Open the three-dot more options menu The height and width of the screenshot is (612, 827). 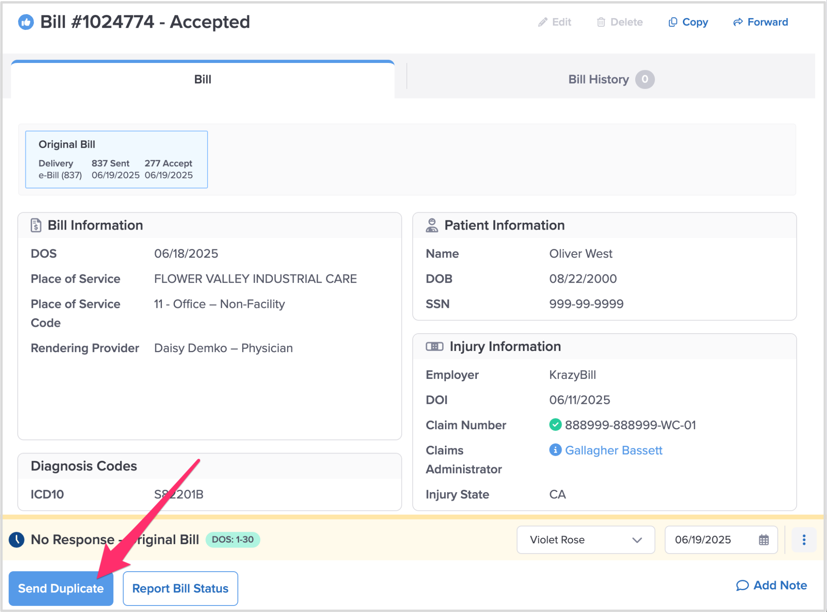[x=804, y=540]
